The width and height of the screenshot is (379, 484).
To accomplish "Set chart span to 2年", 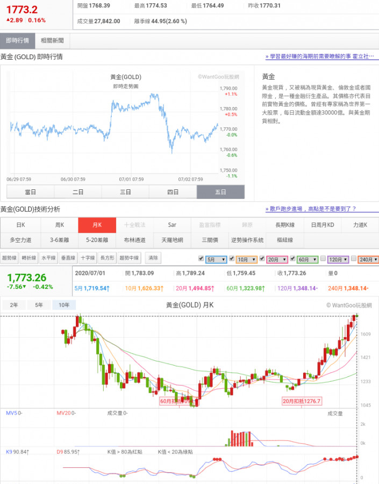I will (x=13, y=305).
